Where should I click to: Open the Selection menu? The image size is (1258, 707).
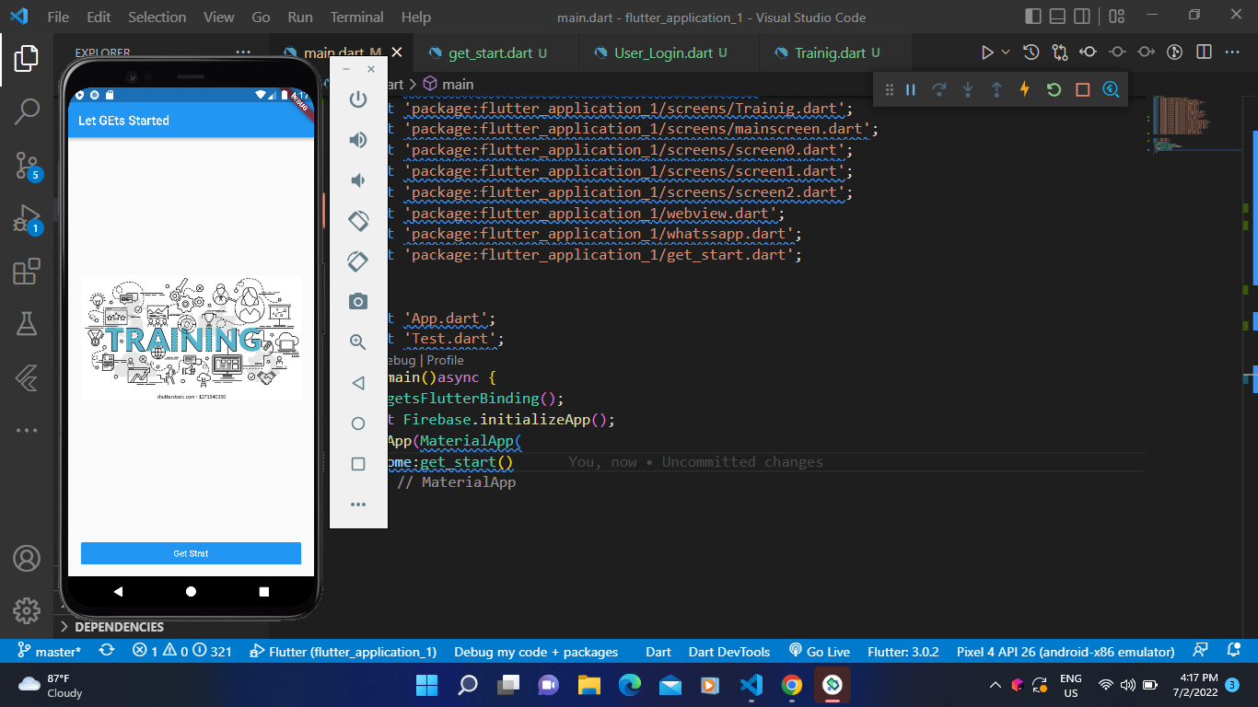(157, 17)
